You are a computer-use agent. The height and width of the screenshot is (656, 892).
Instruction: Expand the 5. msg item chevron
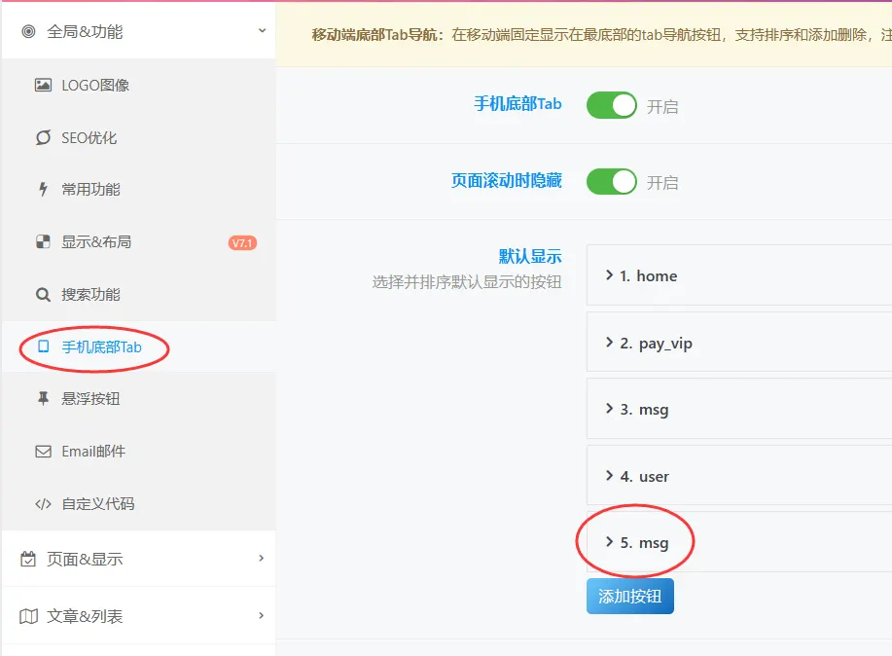[x=609, y=541]
